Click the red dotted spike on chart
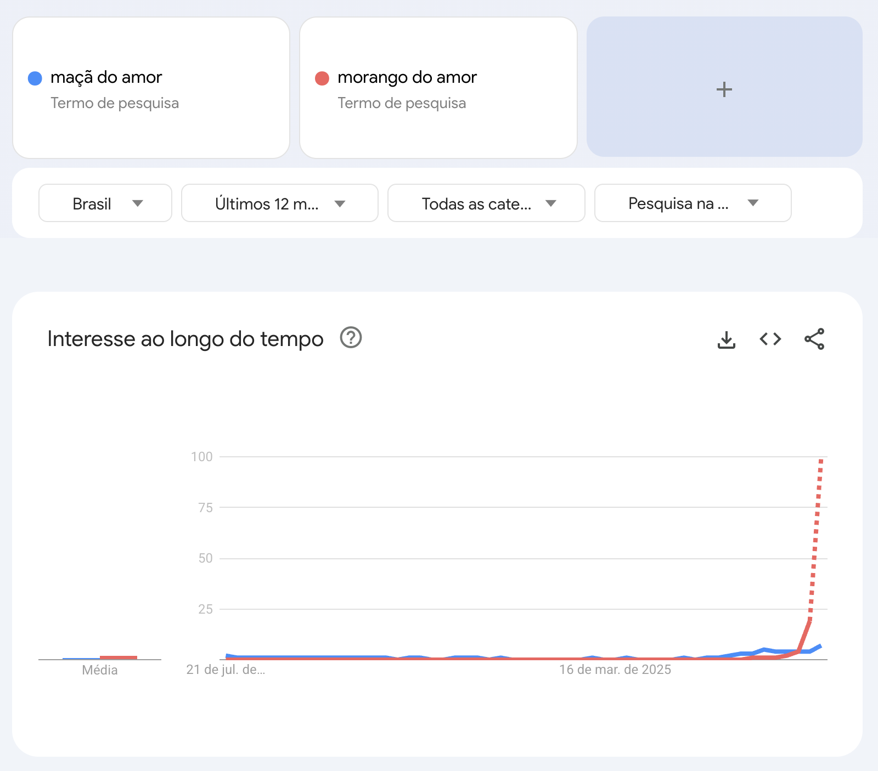 [x=815, y=540]
